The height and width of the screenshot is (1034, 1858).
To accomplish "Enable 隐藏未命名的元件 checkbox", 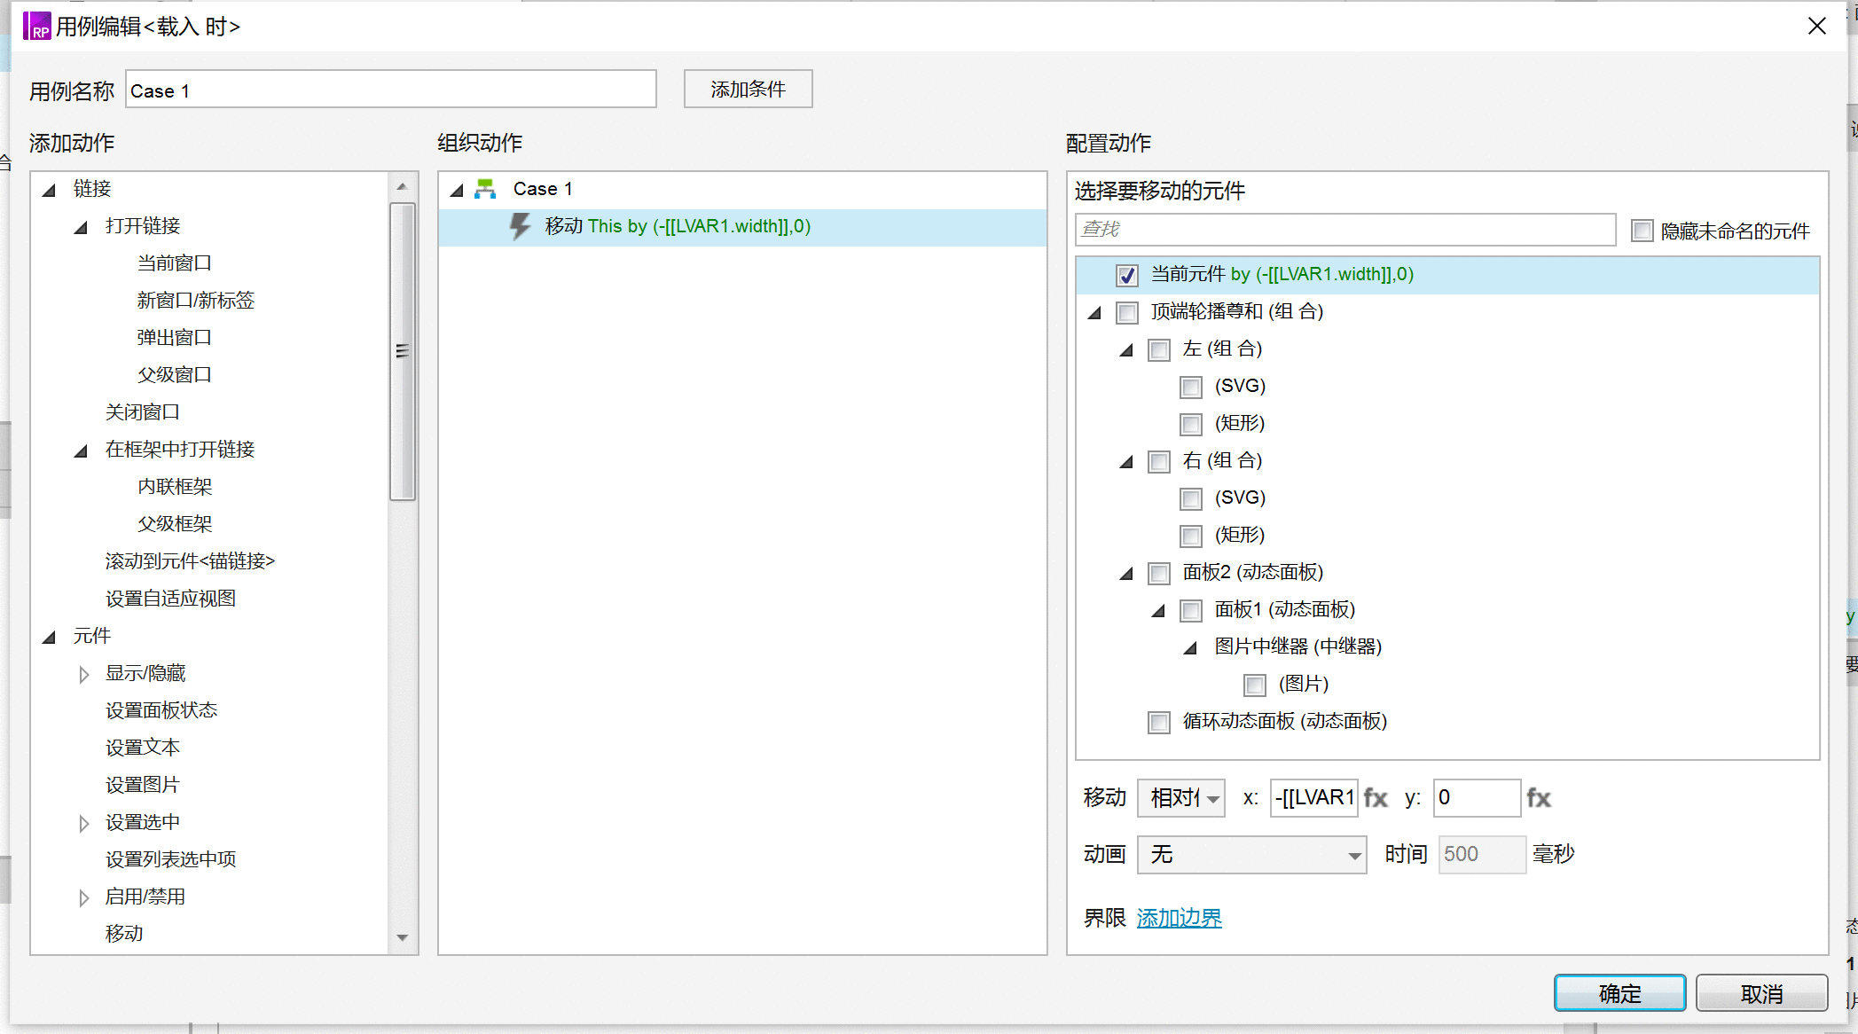I will click(x=1642, y=231).
